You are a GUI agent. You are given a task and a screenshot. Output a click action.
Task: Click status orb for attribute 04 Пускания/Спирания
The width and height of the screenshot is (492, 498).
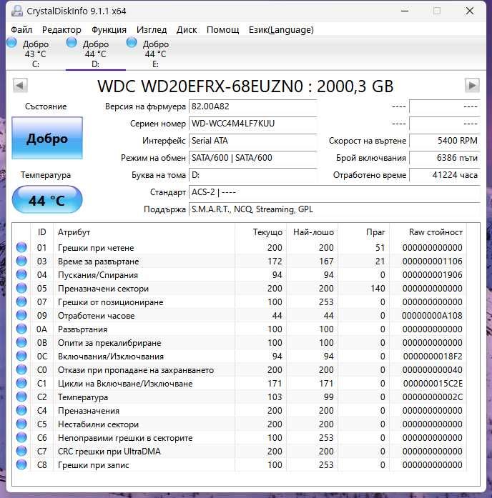pos(21,274)
